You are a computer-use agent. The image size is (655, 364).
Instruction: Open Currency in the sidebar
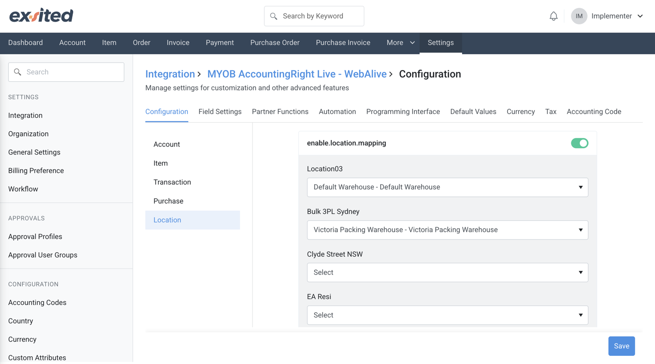[x=22, y=339]
